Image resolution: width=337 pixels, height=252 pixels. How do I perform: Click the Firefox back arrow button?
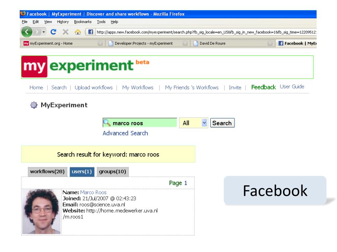(x=27, y=32)
